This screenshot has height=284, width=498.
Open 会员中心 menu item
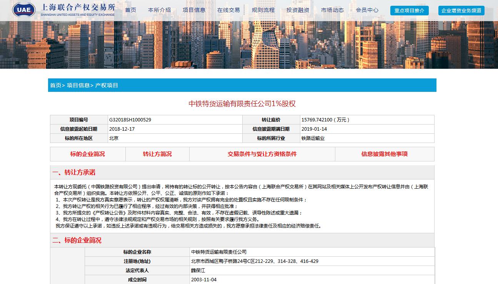point(367,10)
